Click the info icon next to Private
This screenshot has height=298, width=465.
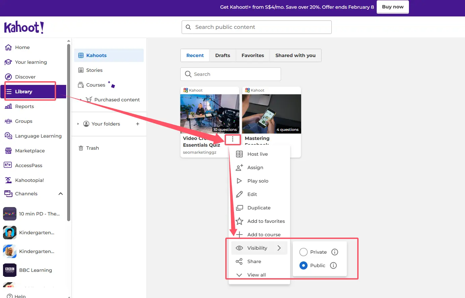tap(335, 252)
